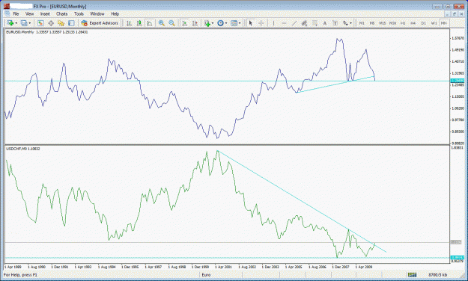468x281 pixels.
Task: Set timeframe to MN monthly
Action: [444, 23]
